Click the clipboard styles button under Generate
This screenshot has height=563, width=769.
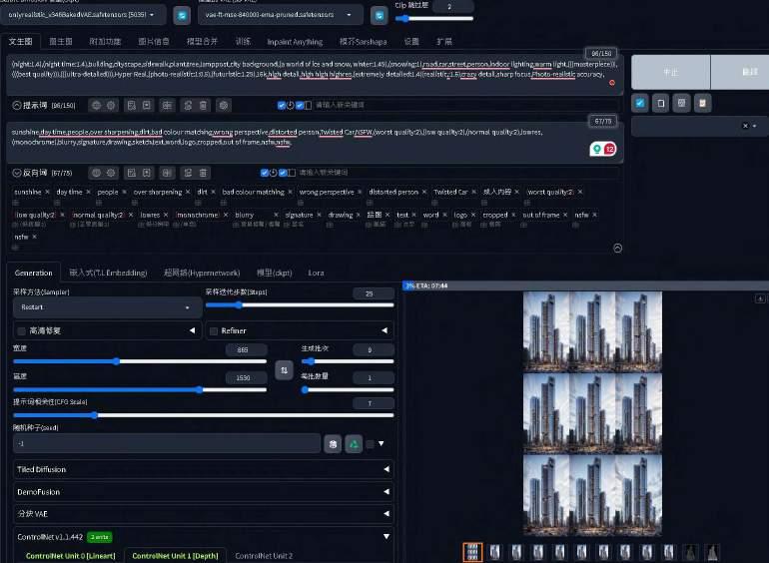pos(703,104)
